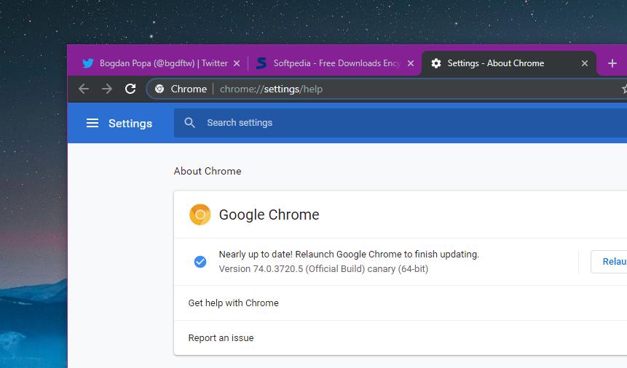Click the Google Chrome logo in About card
This screenshot has height=368, width=627.
tap(200, 215)
